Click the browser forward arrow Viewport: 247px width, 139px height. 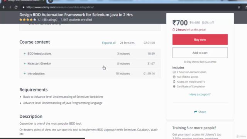coord(10,7)
